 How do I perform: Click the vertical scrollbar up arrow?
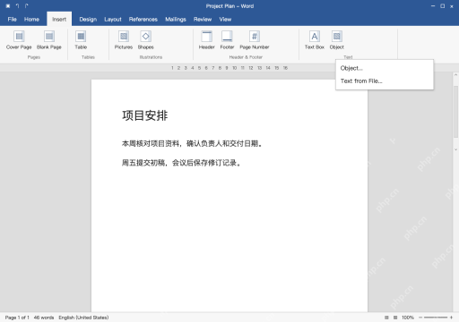tap(455, 74)
